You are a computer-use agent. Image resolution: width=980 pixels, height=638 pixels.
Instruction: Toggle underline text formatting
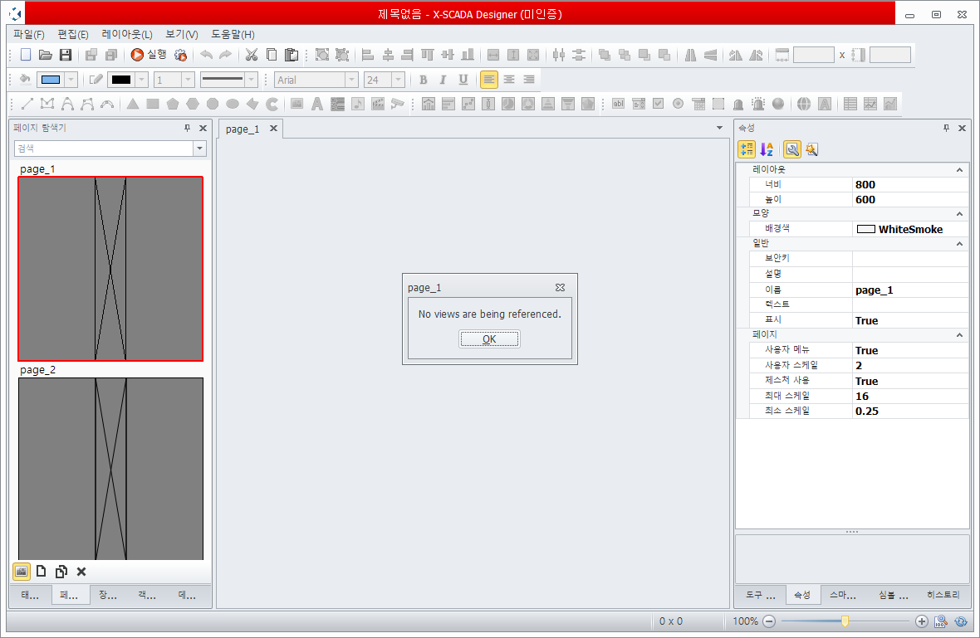[x=463, y=80]
